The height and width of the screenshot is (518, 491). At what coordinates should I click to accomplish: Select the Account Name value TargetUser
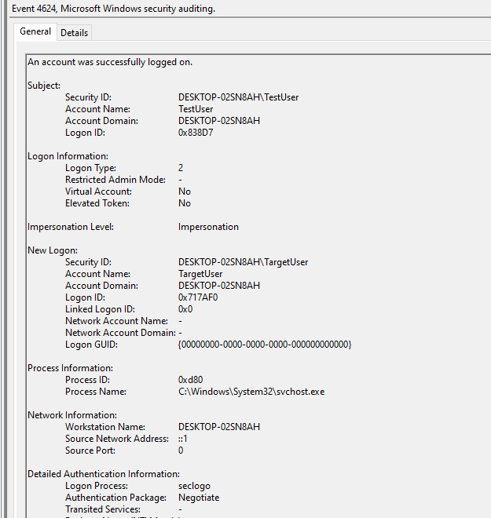(x=200, y=274)
